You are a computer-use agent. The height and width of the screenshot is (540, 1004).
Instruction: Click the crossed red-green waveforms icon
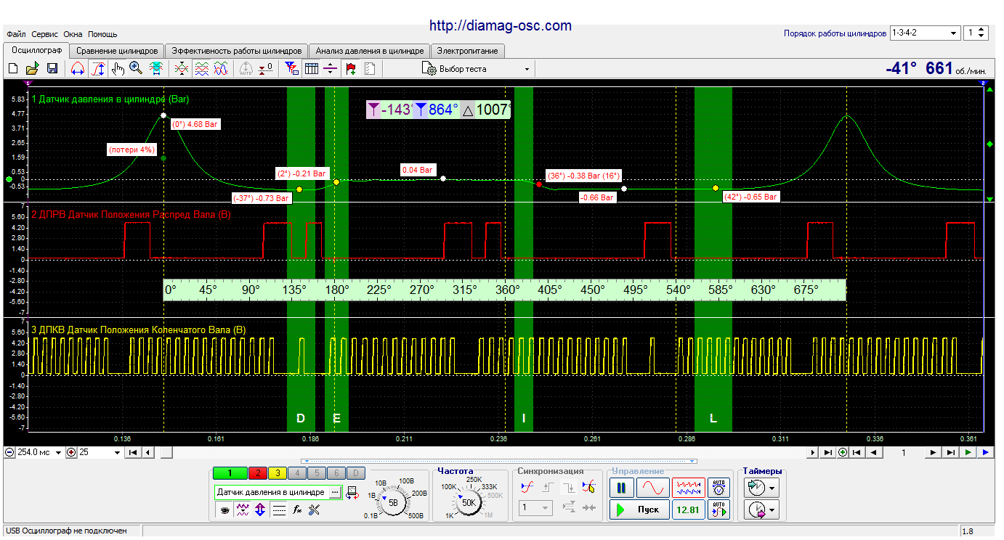click(182, 68)
